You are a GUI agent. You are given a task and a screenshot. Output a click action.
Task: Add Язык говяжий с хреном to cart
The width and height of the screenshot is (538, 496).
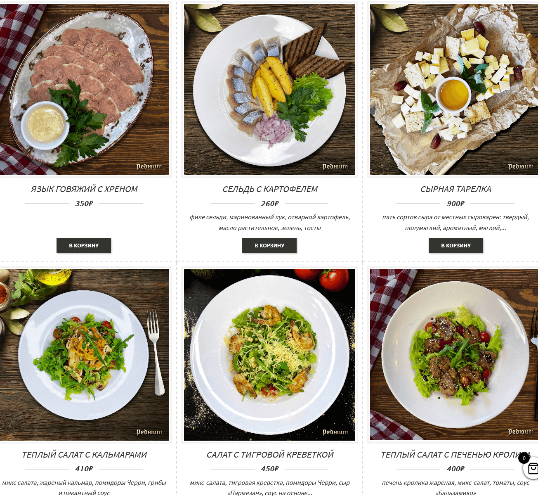pos(84,245)
